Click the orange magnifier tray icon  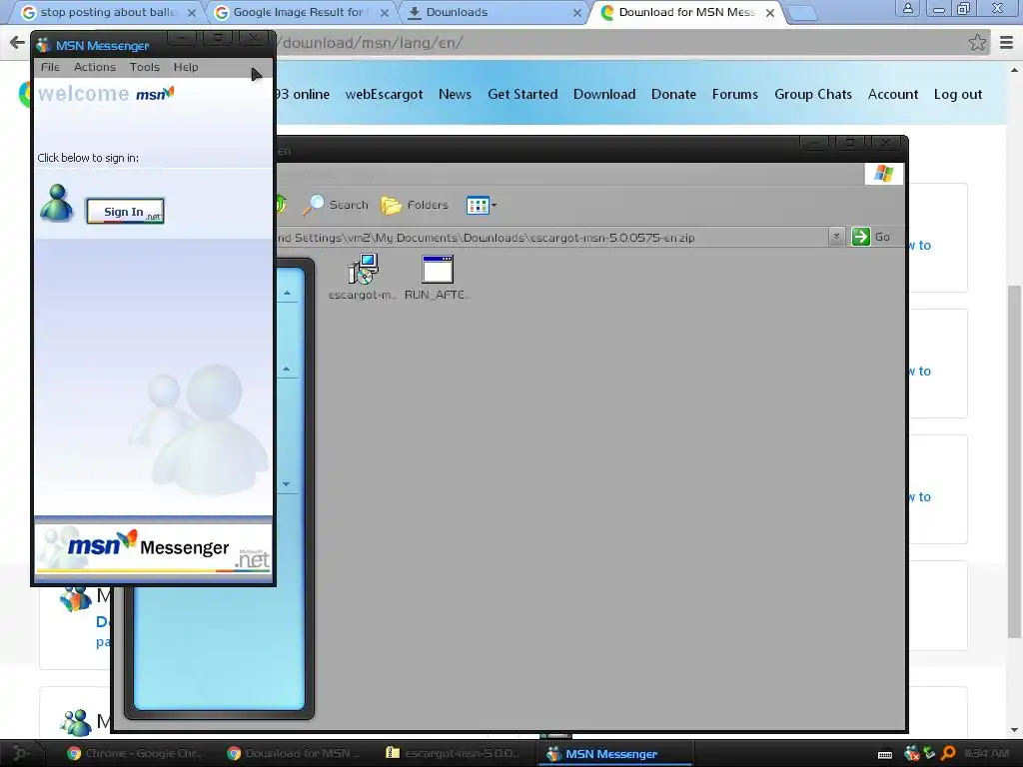949,753
